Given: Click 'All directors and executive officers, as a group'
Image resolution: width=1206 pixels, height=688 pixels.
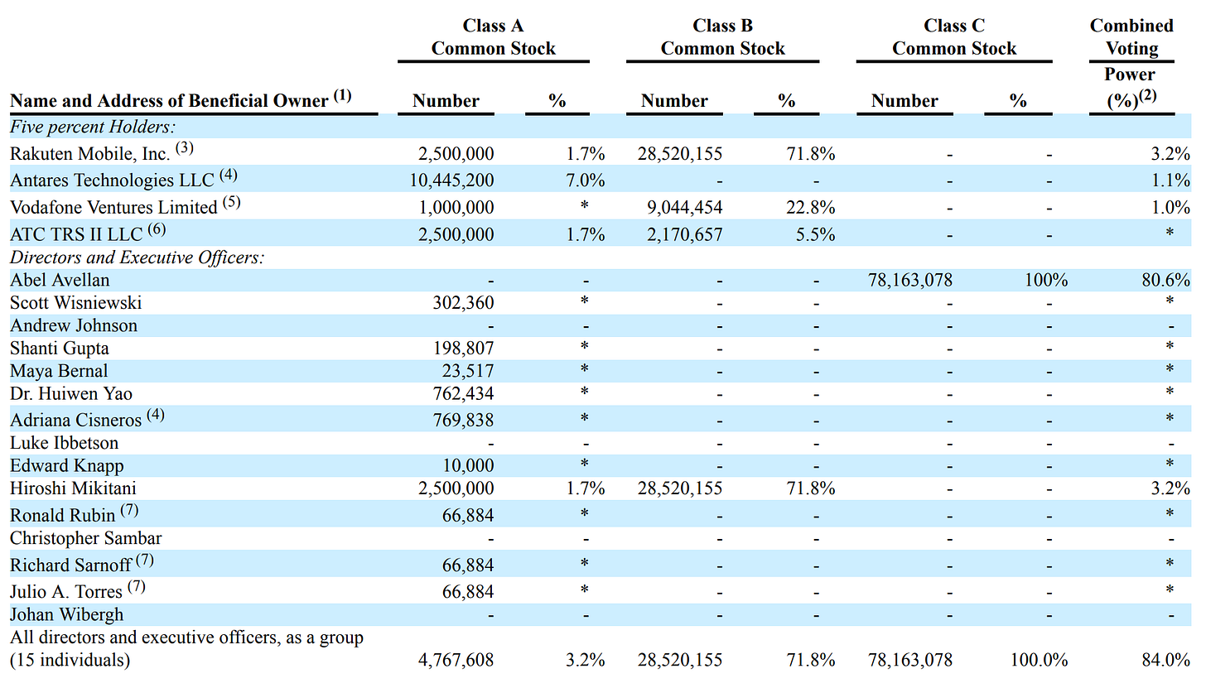Looking at the screenshot, I should (186, 637).
